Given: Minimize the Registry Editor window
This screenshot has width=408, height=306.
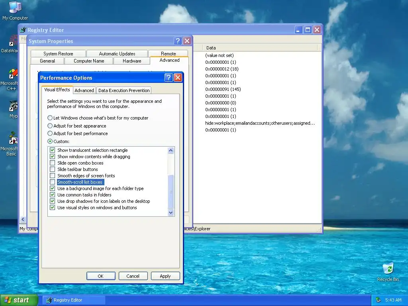Looking at the screenshot, I should tap(298, 29).
